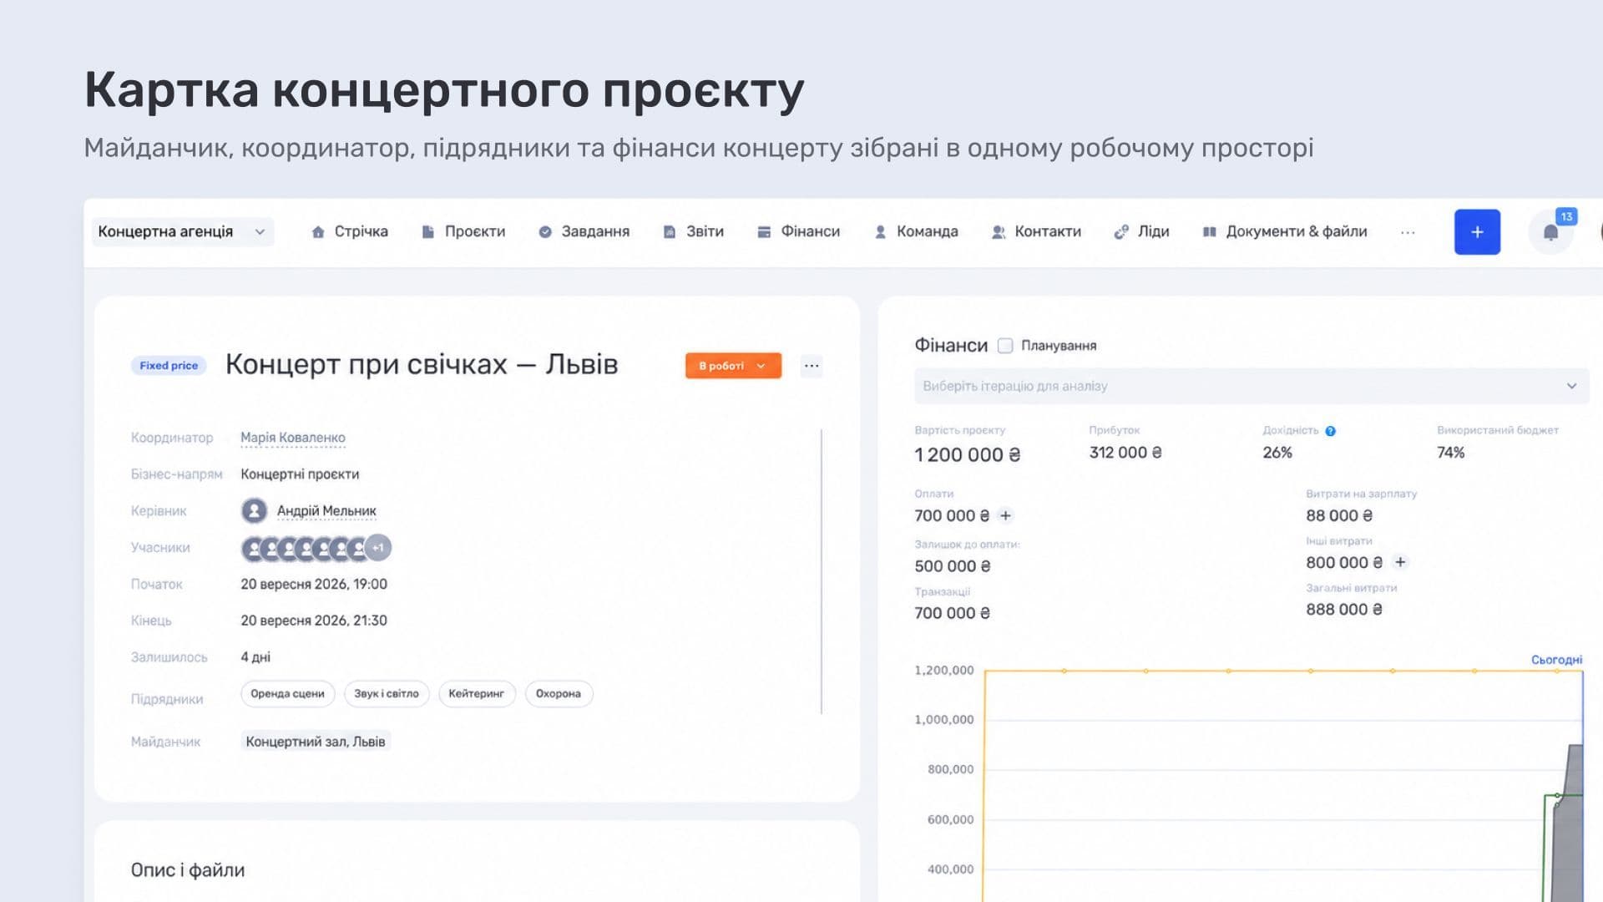Click the project cost 1 200 000 ₴
This screenshot has width=1603, height=902.
[968, 455]
